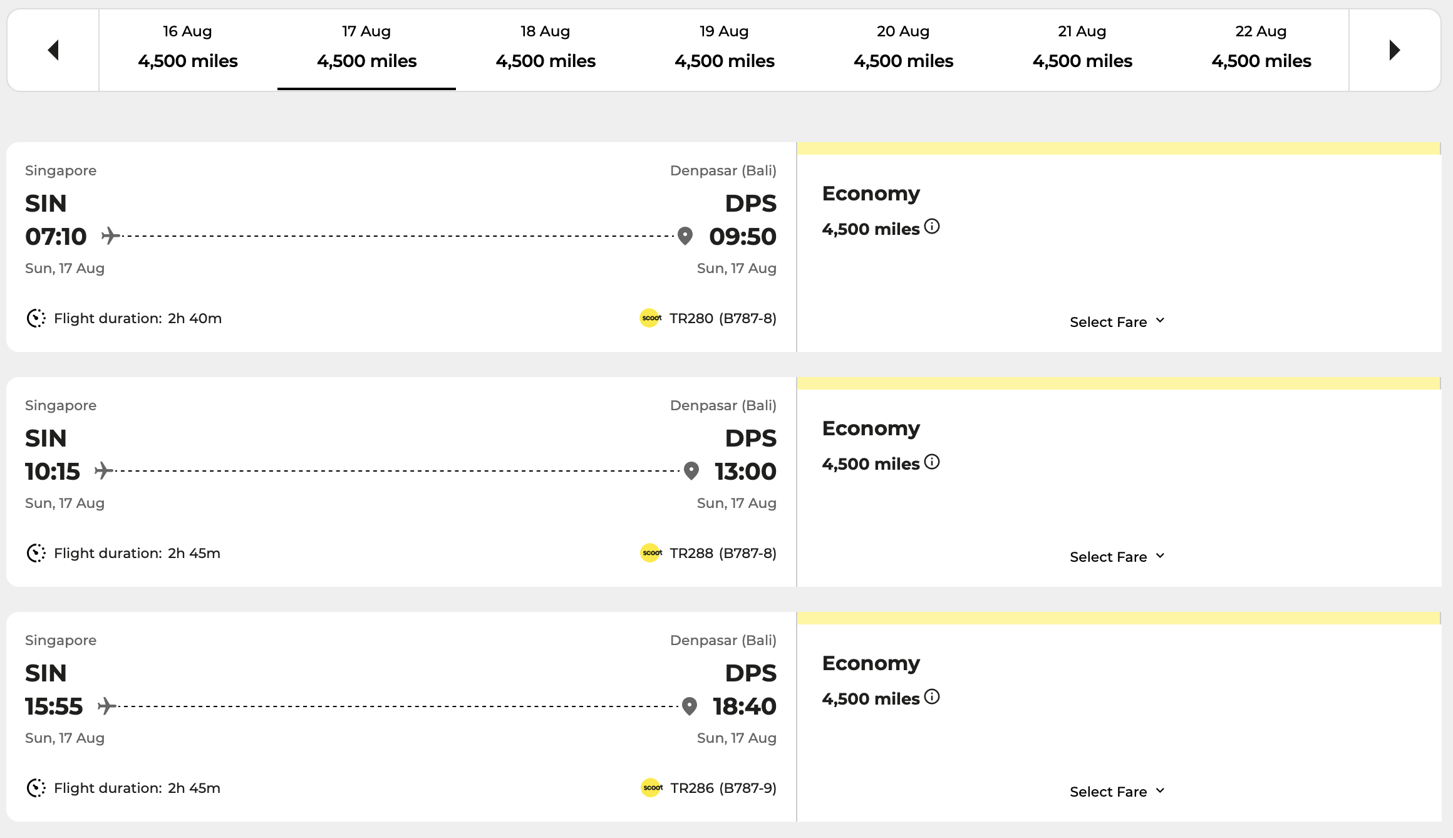This screenshot has height=838, width=1453.
Task: Click info icon beside TR280 Economy miles
Action: [x=932, y=227]
